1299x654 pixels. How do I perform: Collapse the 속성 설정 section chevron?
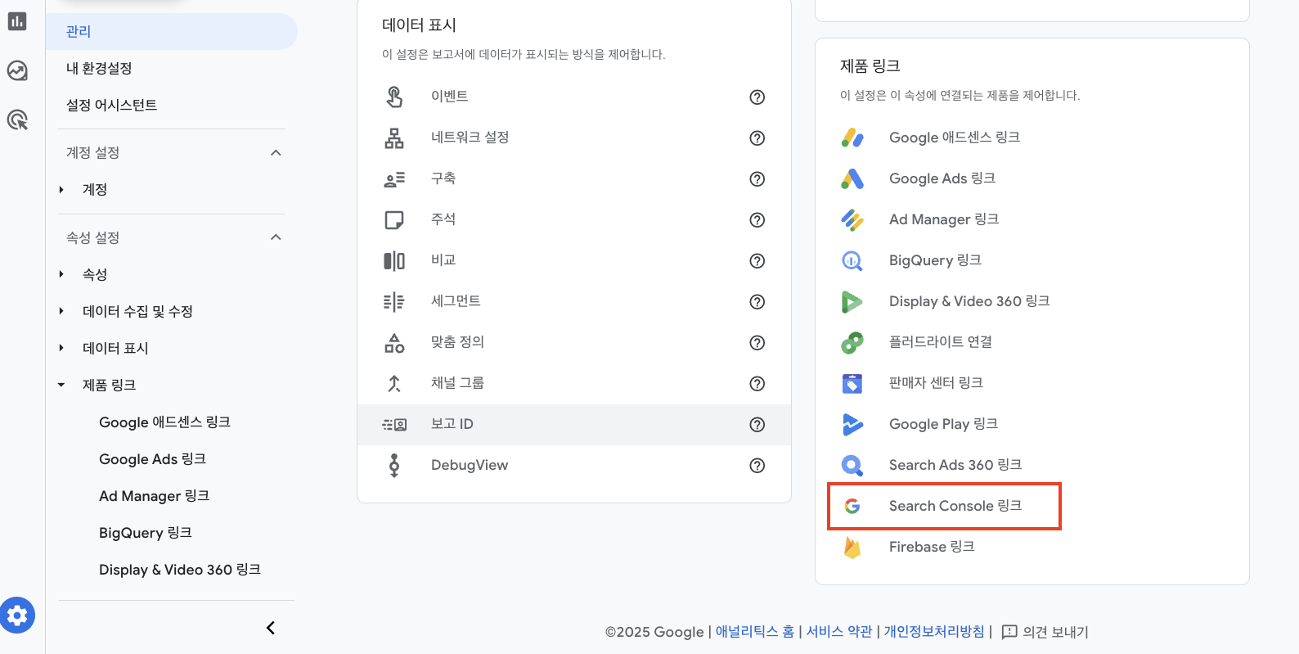[x=276, y=237]
